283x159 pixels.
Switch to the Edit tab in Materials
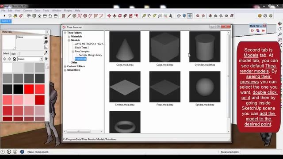point(14,54)
